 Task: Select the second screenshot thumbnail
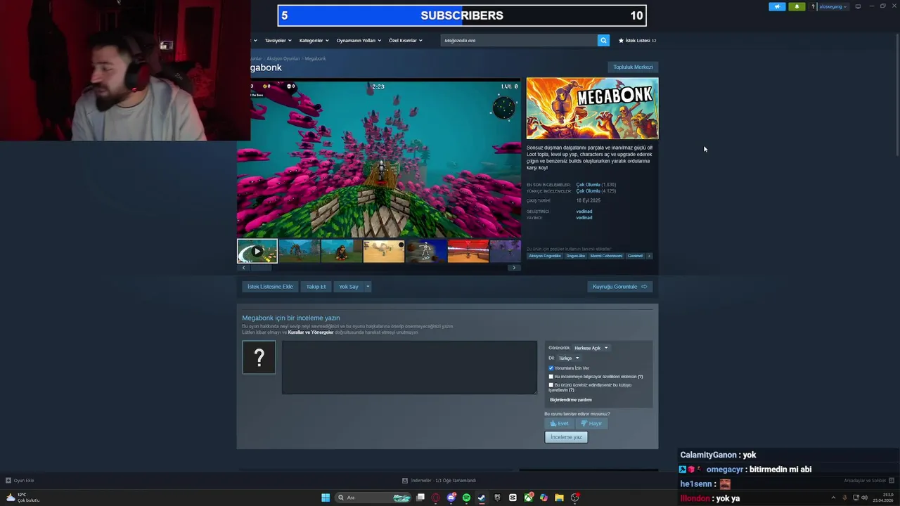tap(300, 251)
